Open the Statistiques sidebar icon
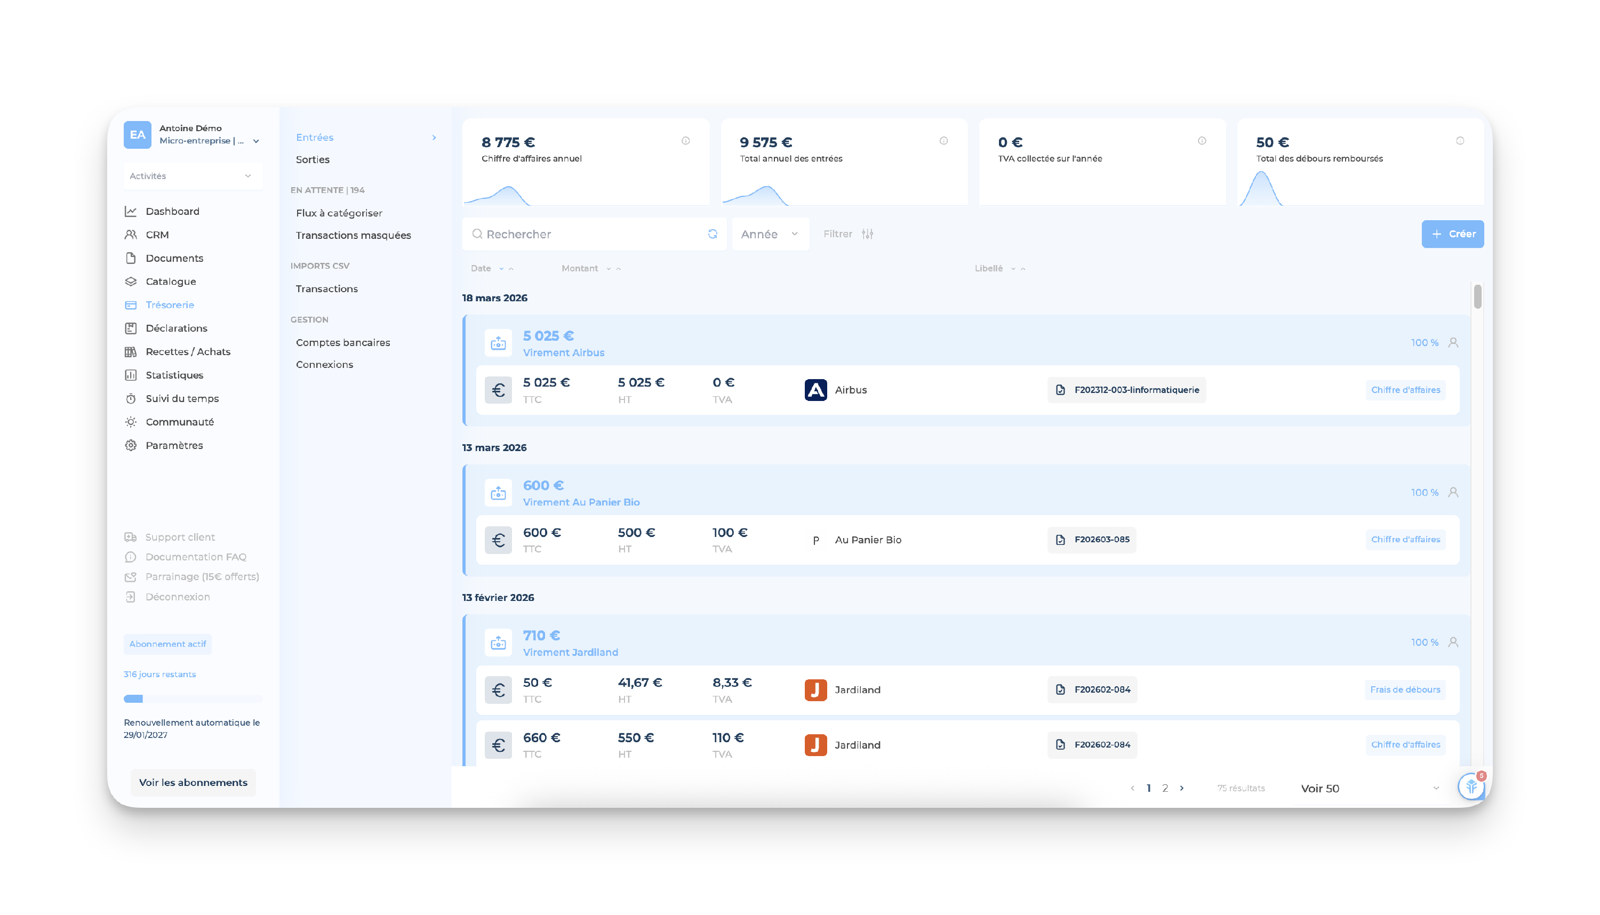1600x915 pixels. pyautogui.click(x=131, y=375)
